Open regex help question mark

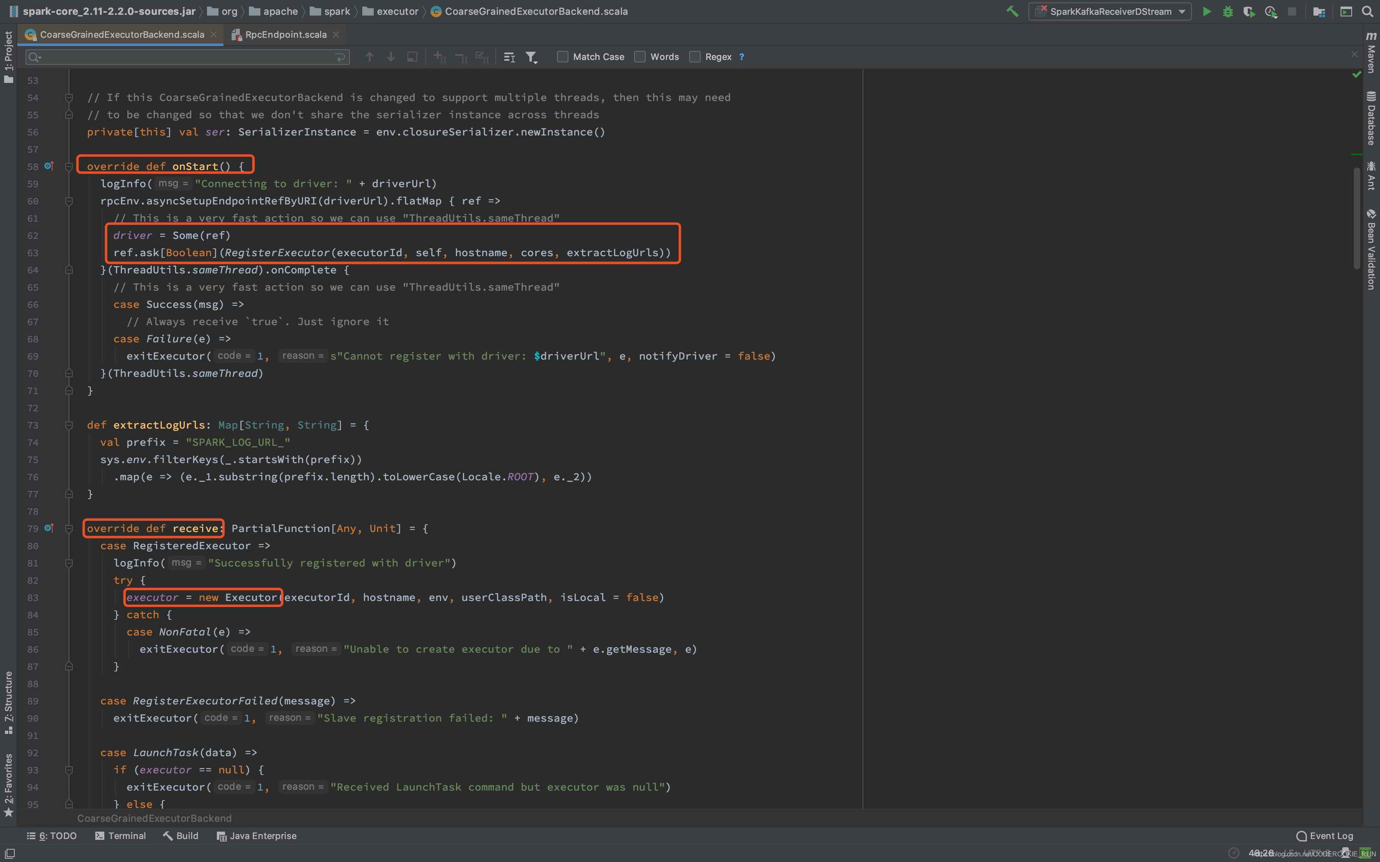(x=741, y=57)
